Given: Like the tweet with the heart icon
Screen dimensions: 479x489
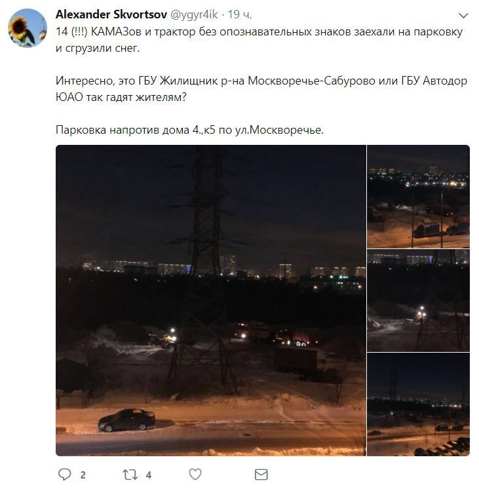Looking at the screenshot, I should point(195,475).
